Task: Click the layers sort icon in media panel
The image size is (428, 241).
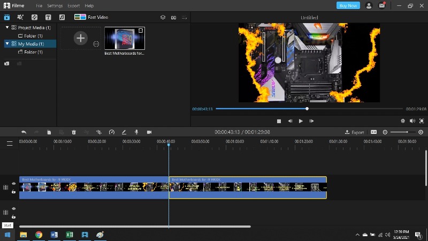Action: [x=163, y=17]
